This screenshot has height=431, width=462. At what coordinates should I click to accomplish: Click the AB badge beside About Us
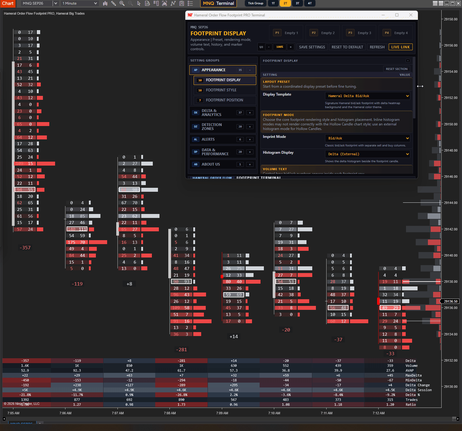pyautogui.click(x=196, y=164)
